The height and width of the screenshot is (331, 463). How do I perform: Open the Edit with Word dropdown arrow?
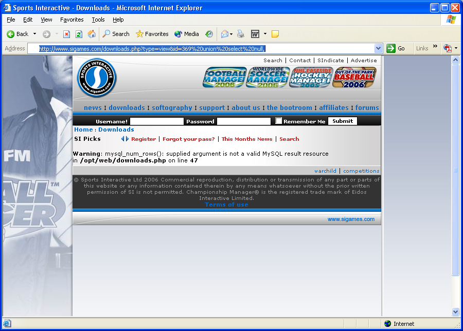tap(265, 34)
